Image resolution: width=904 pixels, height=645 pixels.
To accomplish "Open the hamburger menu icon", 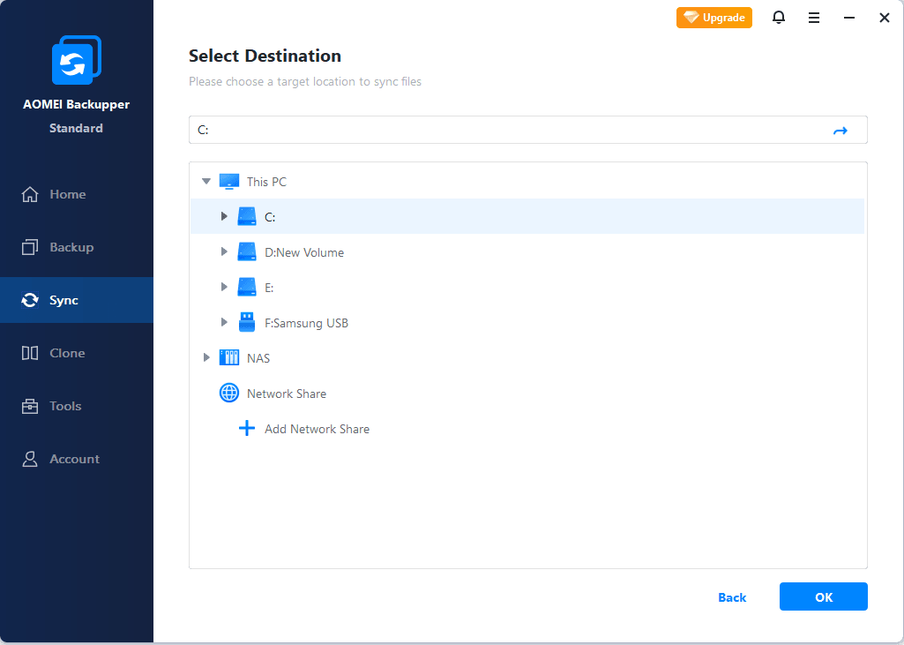I will point(814,18).
